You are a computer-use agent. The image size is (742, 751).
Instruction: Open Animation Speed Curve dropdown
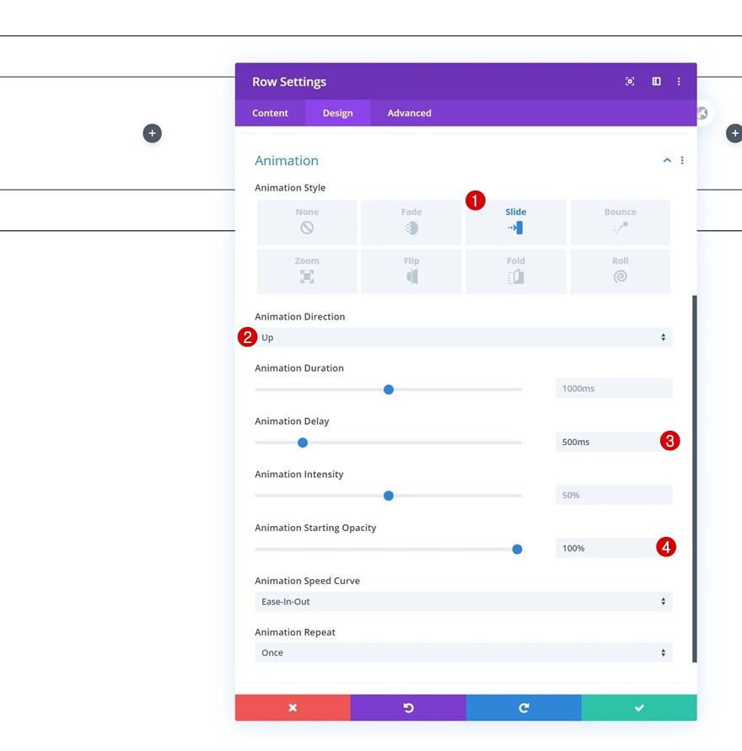click(x=464, y=602)
